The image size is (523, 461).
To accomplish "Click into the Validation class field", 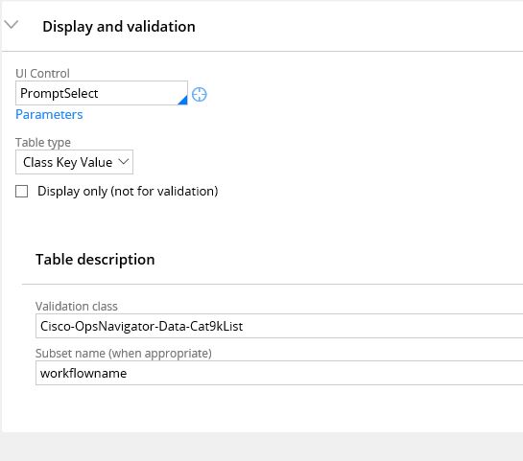I will [x=279, y=326].
